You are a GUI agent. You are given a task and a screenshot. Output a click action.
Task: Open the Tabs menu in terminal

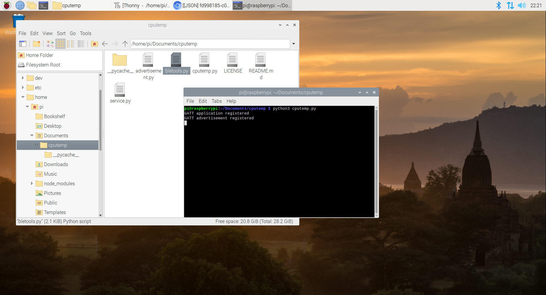pyautogui.click(x=217, y=101)
